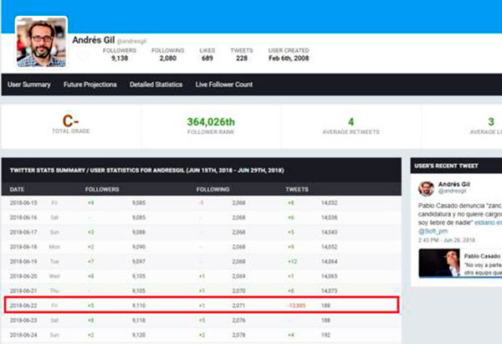Select the 4 average retweets figure

click(351, 122)
